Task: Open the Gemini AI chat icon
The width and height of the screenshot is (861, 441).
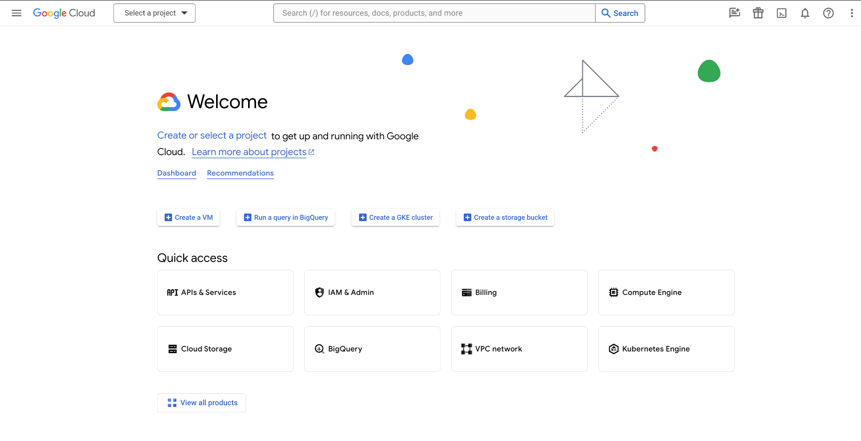Action: pyautogui.click(x=734, y=13)
